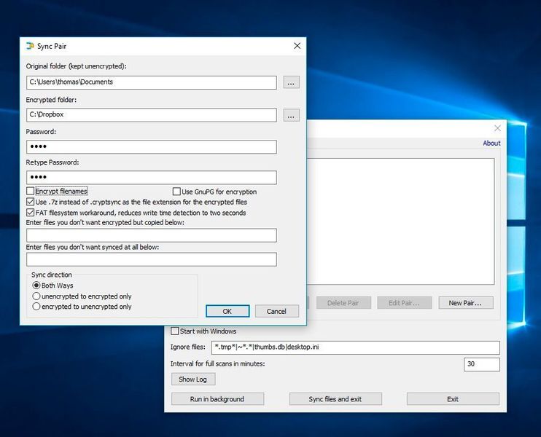The width and height of the screenshot is (541, 437).
Task: Click Sync files and exit
Action: point(335,399)
